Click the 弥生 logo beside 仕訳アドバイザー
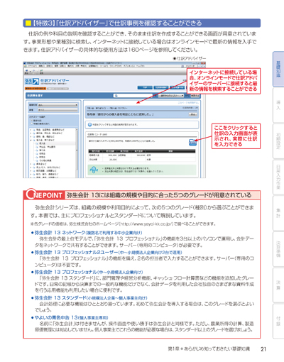This screenshot has height=362, width=284. (32, 82)
